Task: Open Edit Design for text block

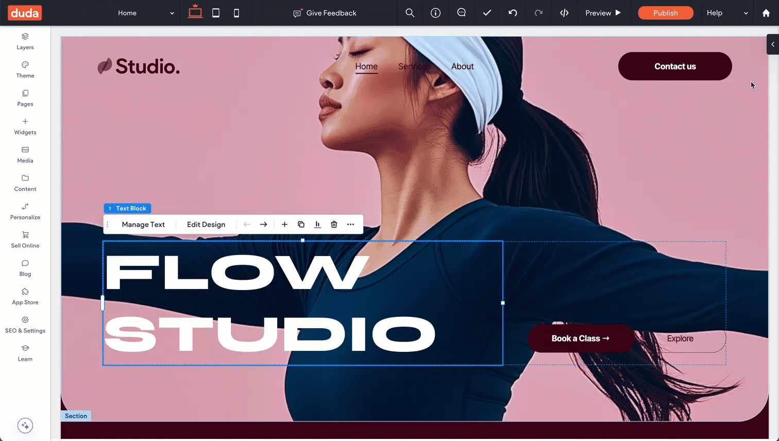Action: click(x=206, y=225)
